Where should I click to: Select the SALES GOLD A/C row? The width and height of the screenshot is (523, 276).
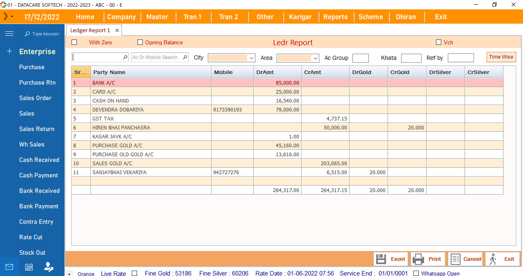287,163
